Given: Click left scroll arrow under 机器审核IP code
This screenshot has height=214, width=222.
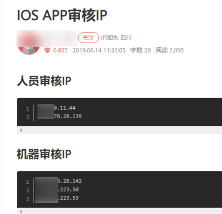Looking at the screenshot, I should (x=21, y=212).
